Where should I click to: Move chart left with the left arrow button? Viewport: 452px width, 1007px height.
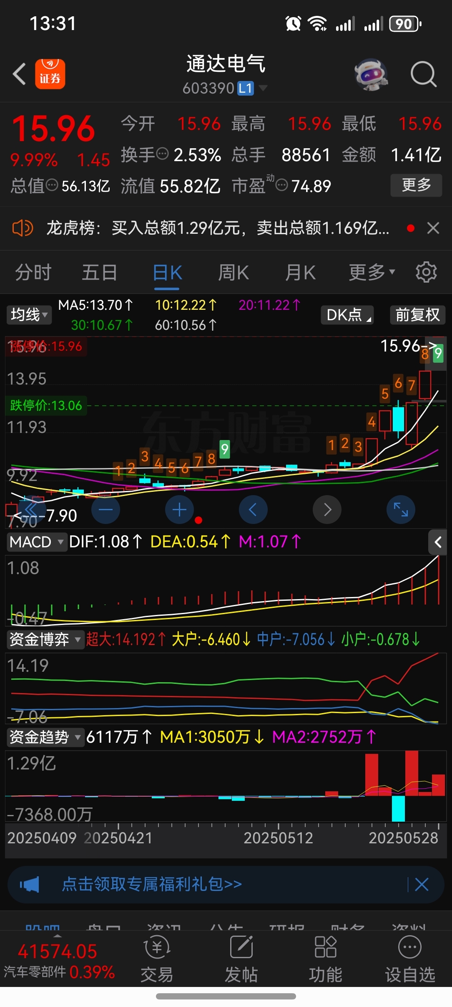tap(253, 510)
